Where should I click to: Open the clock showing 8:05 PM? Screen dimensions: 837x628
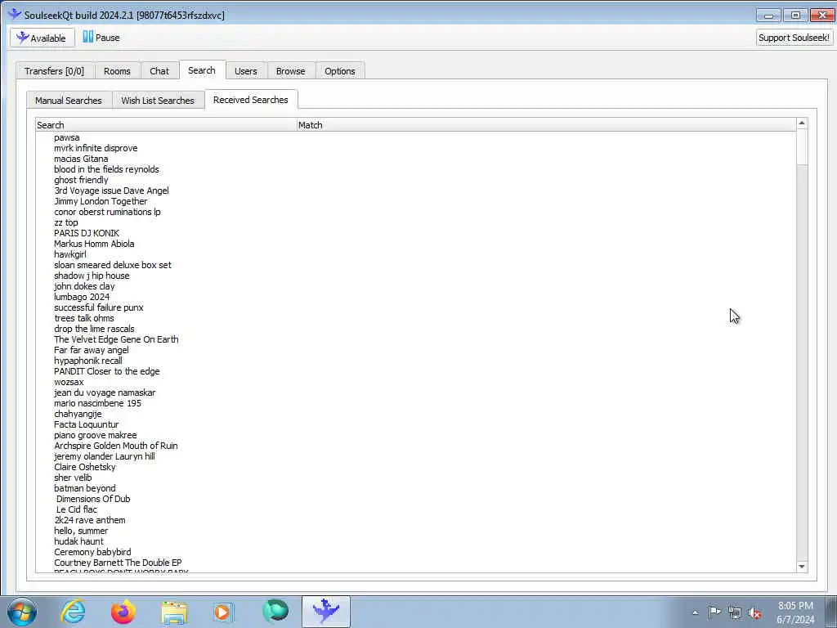[795, 612]
